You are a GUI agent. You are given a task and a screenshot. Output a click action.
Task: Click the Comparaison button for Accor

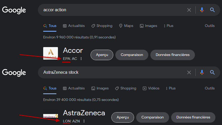132,55
